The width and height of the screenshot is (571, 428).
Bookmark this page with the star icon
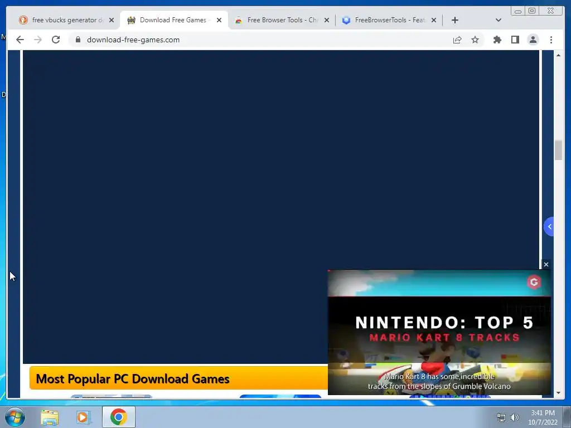[475, 40]
